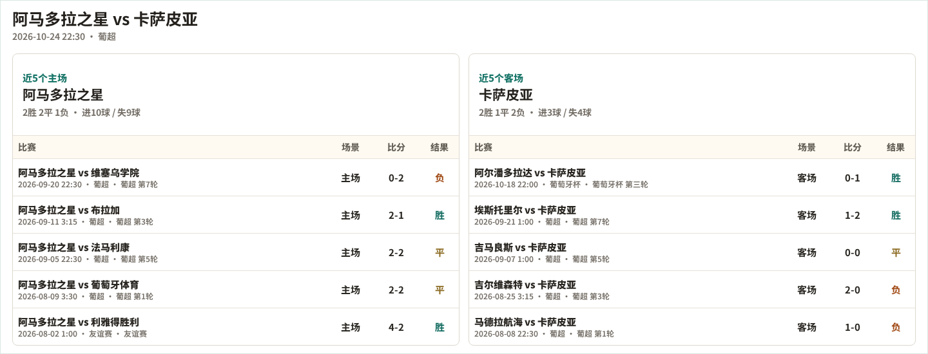The height and width of the screenshot is (354, 928).
Task: Click the 结果 column header in away table
Action: (896, 147)
